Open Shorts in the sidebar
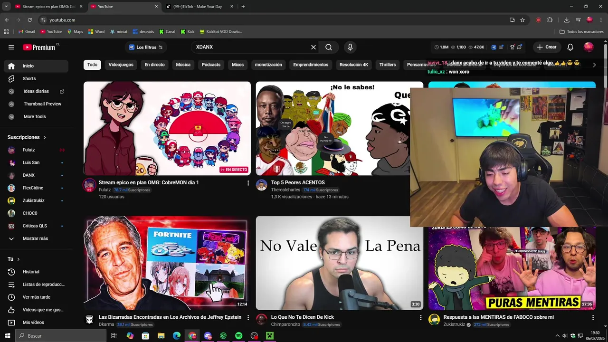The image size is (608, 342). click(36, 78)
